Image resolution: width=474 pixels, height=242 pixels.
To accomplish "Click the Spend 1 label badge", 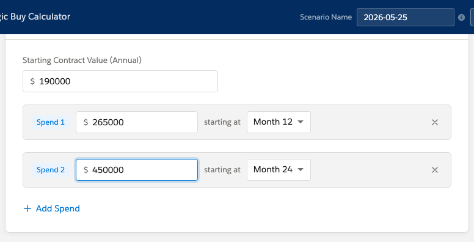I will 51,122.
